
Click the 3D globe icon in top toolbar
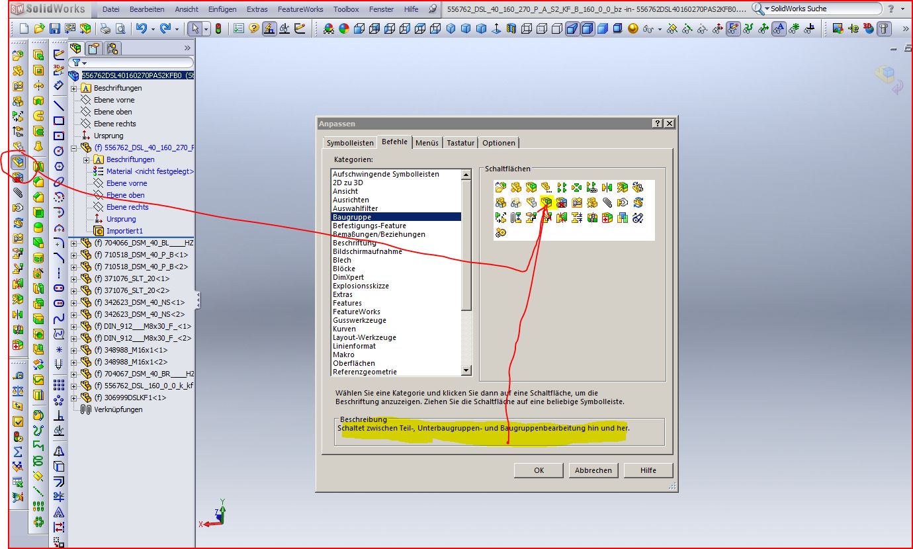click(x=868, y=29)
